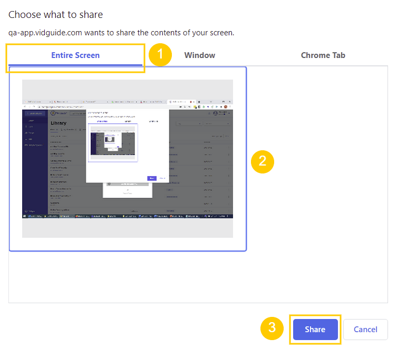This screenshot has width=397, height=348.
Task: Click the Choose what to share heading
Action: [x=56, y=15]
